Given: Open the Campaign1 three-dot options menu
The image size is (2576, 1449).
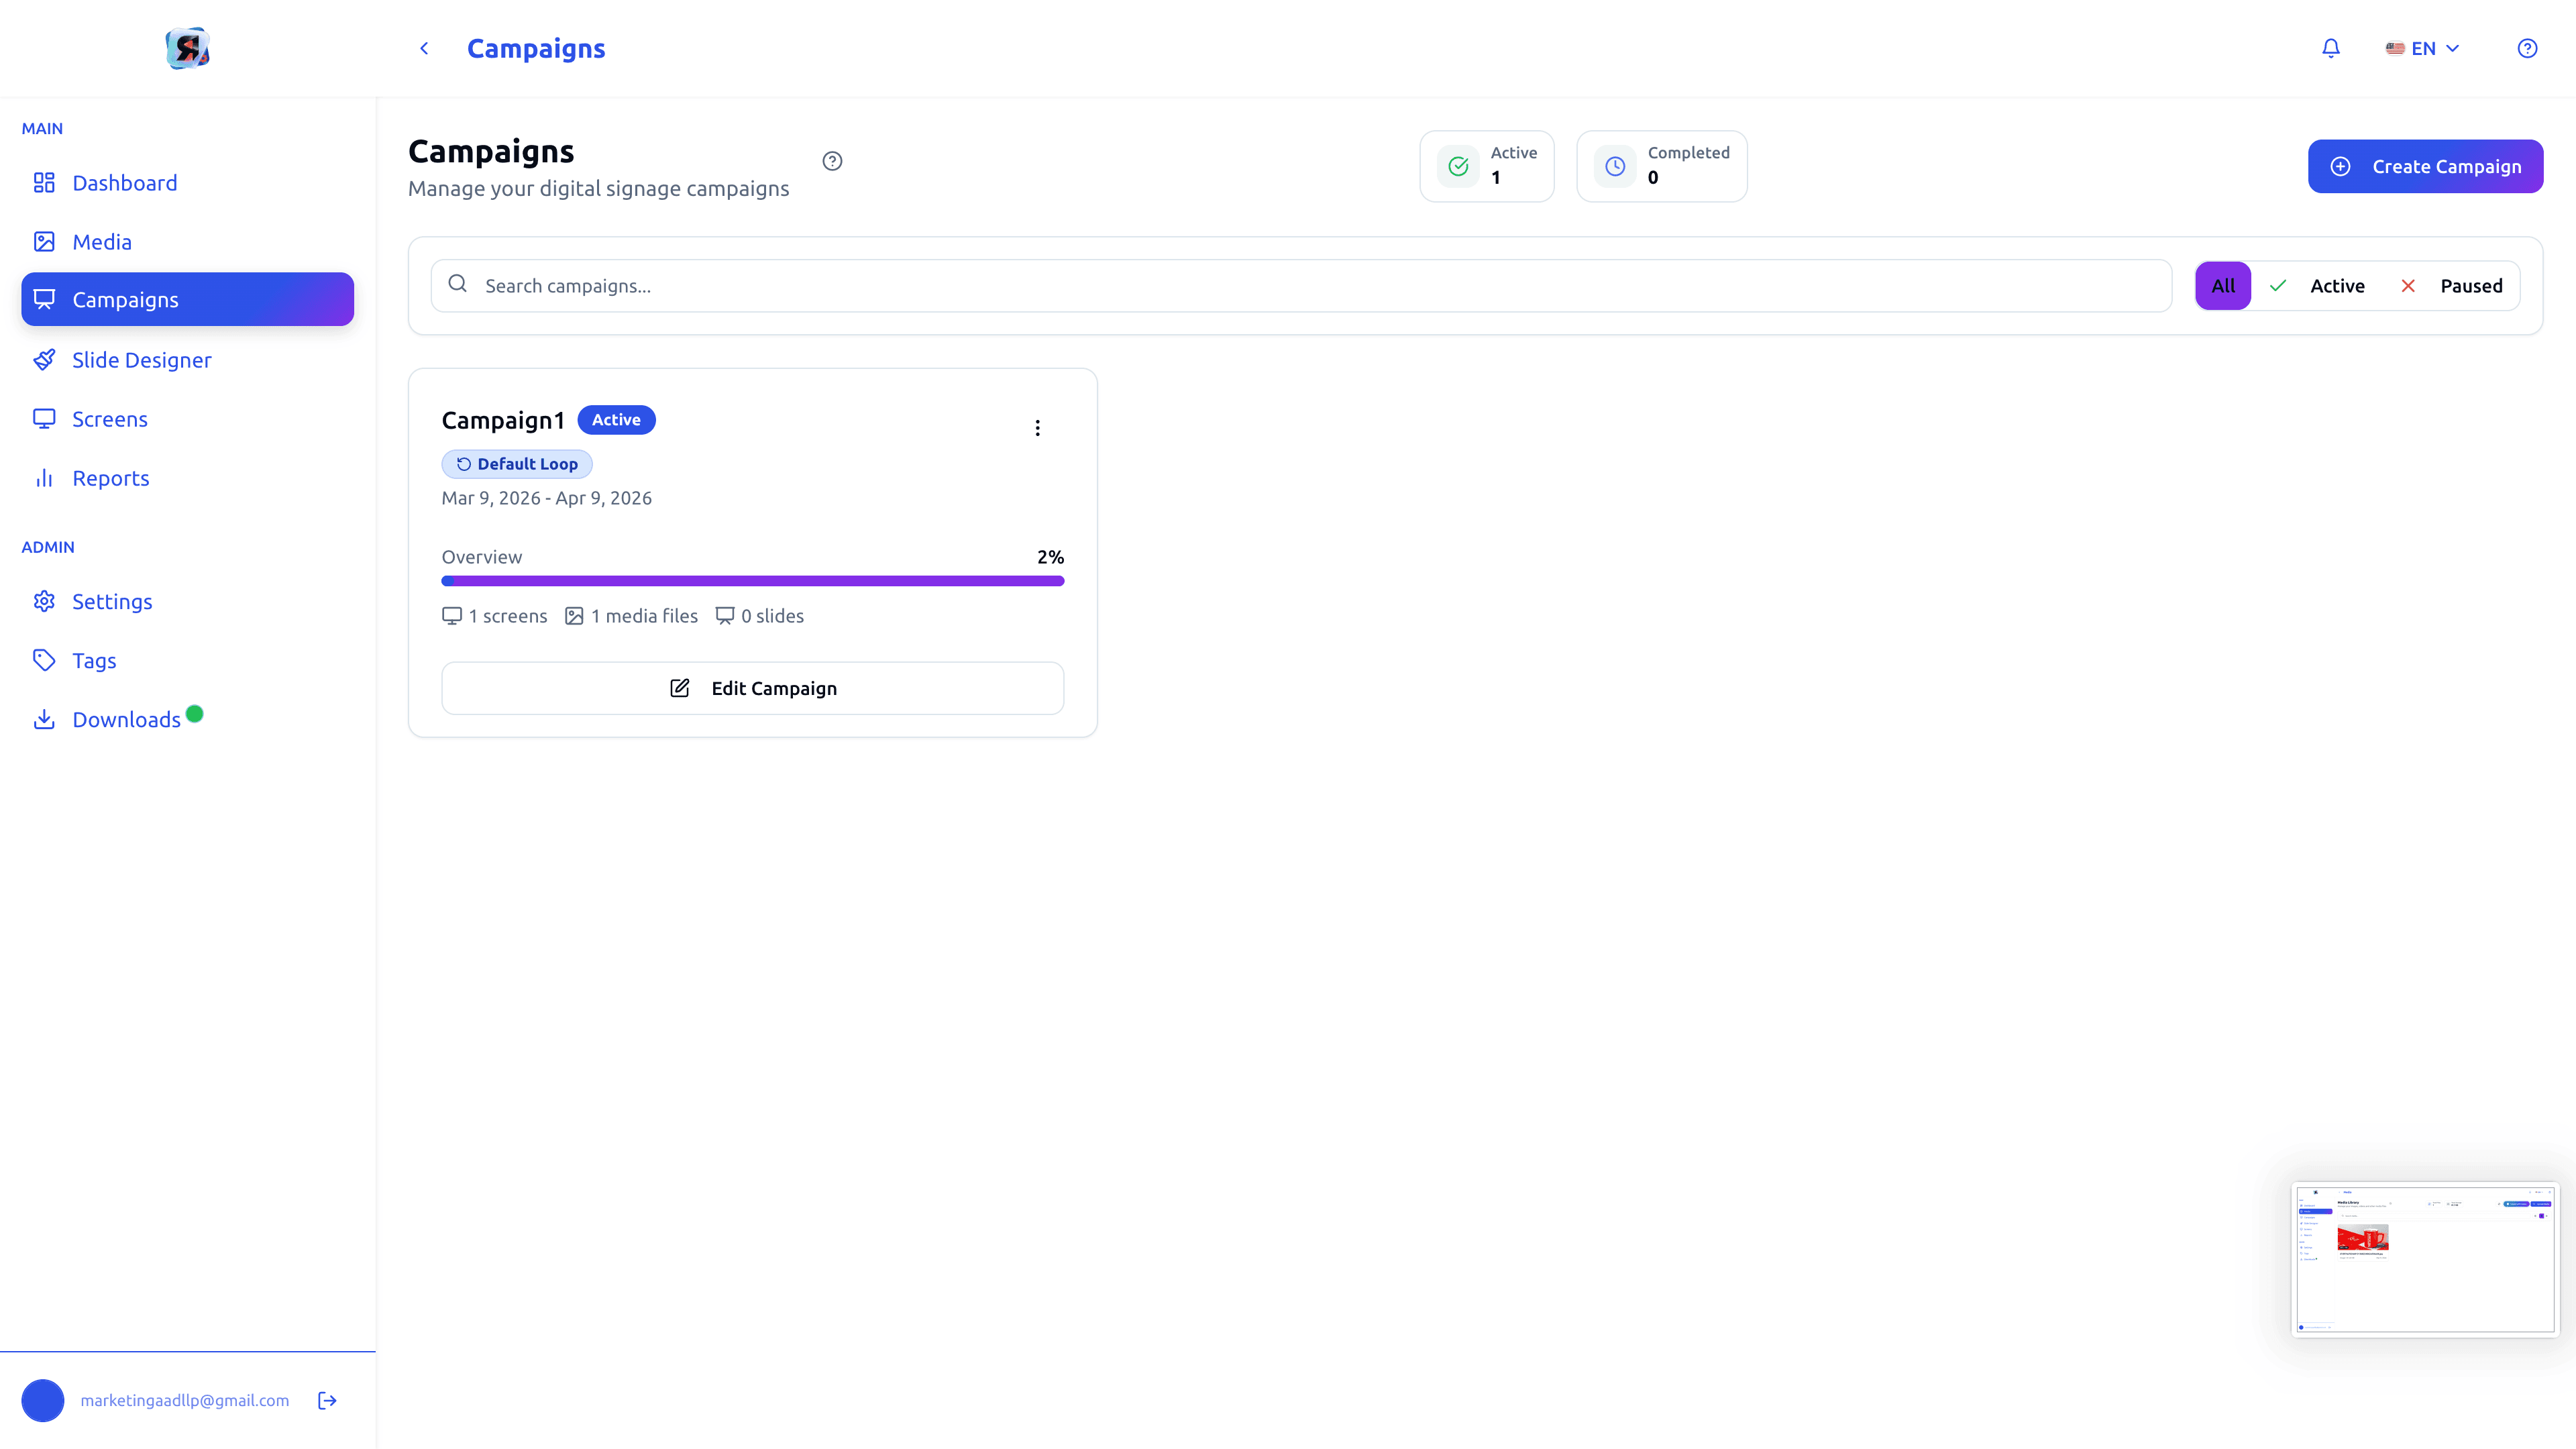Looking at the screenshot, I should 1037,428.
